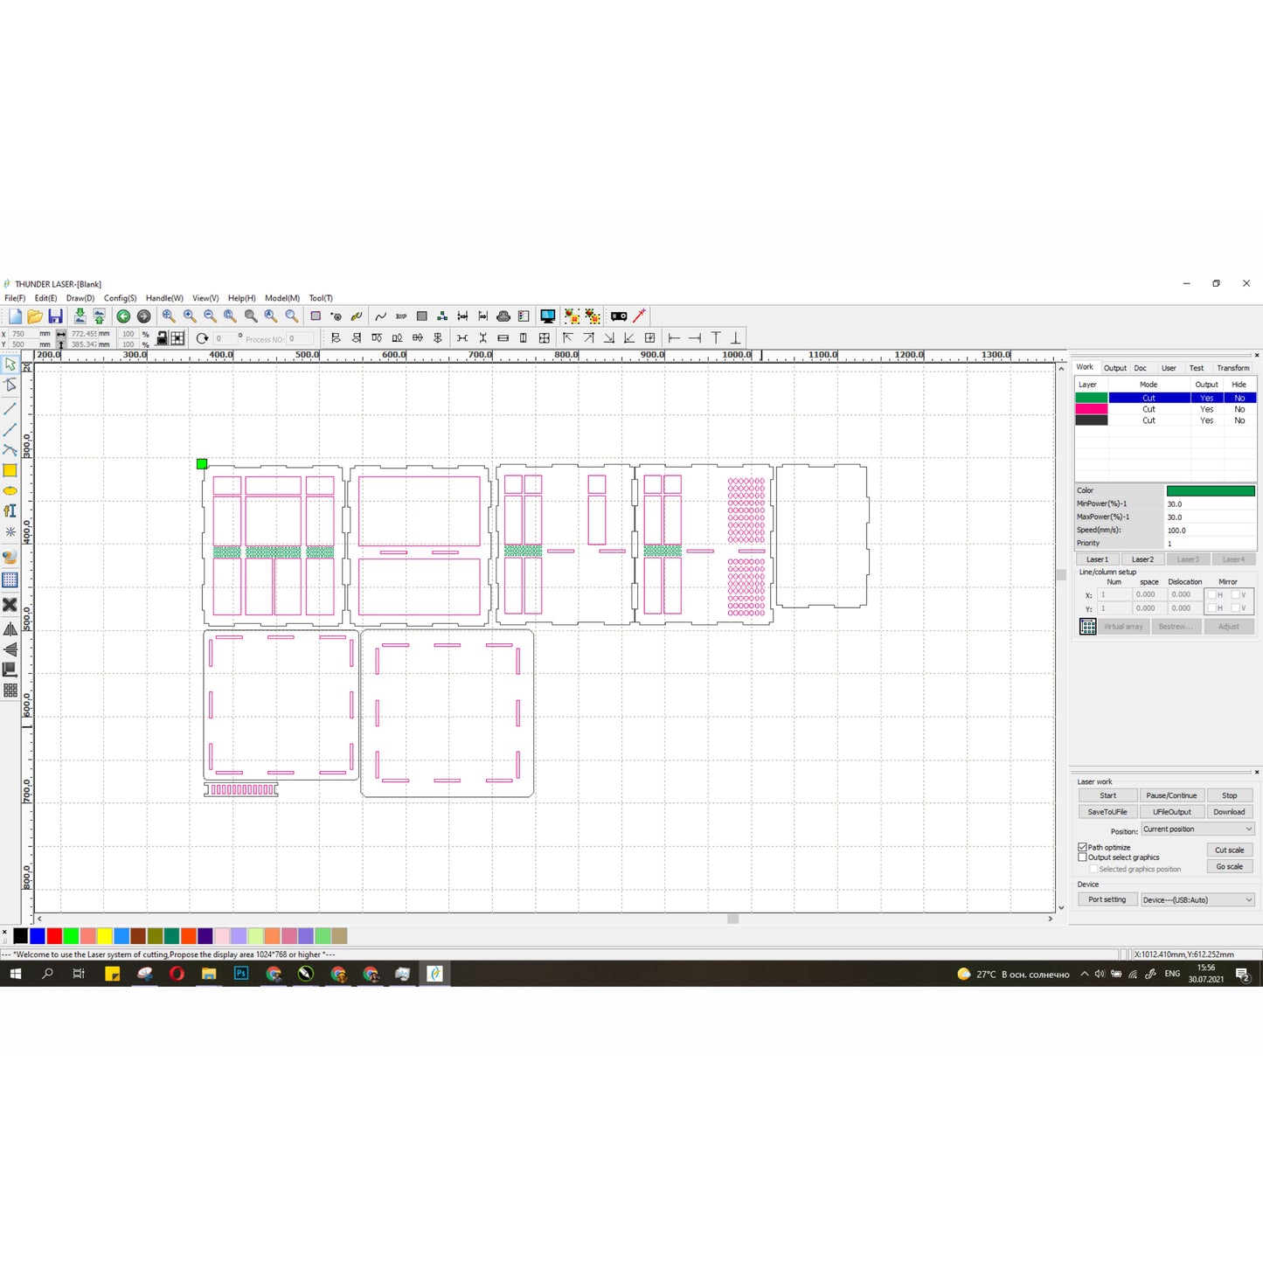1263x1263 pixels.
Task: Switch to the Transform tab
Action: (1232, 368)
